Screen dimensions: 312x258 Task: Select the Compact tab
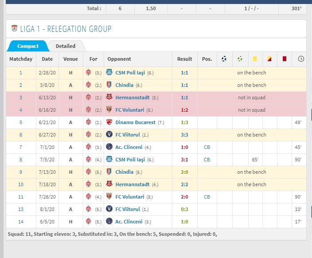[x=27, y=46]
